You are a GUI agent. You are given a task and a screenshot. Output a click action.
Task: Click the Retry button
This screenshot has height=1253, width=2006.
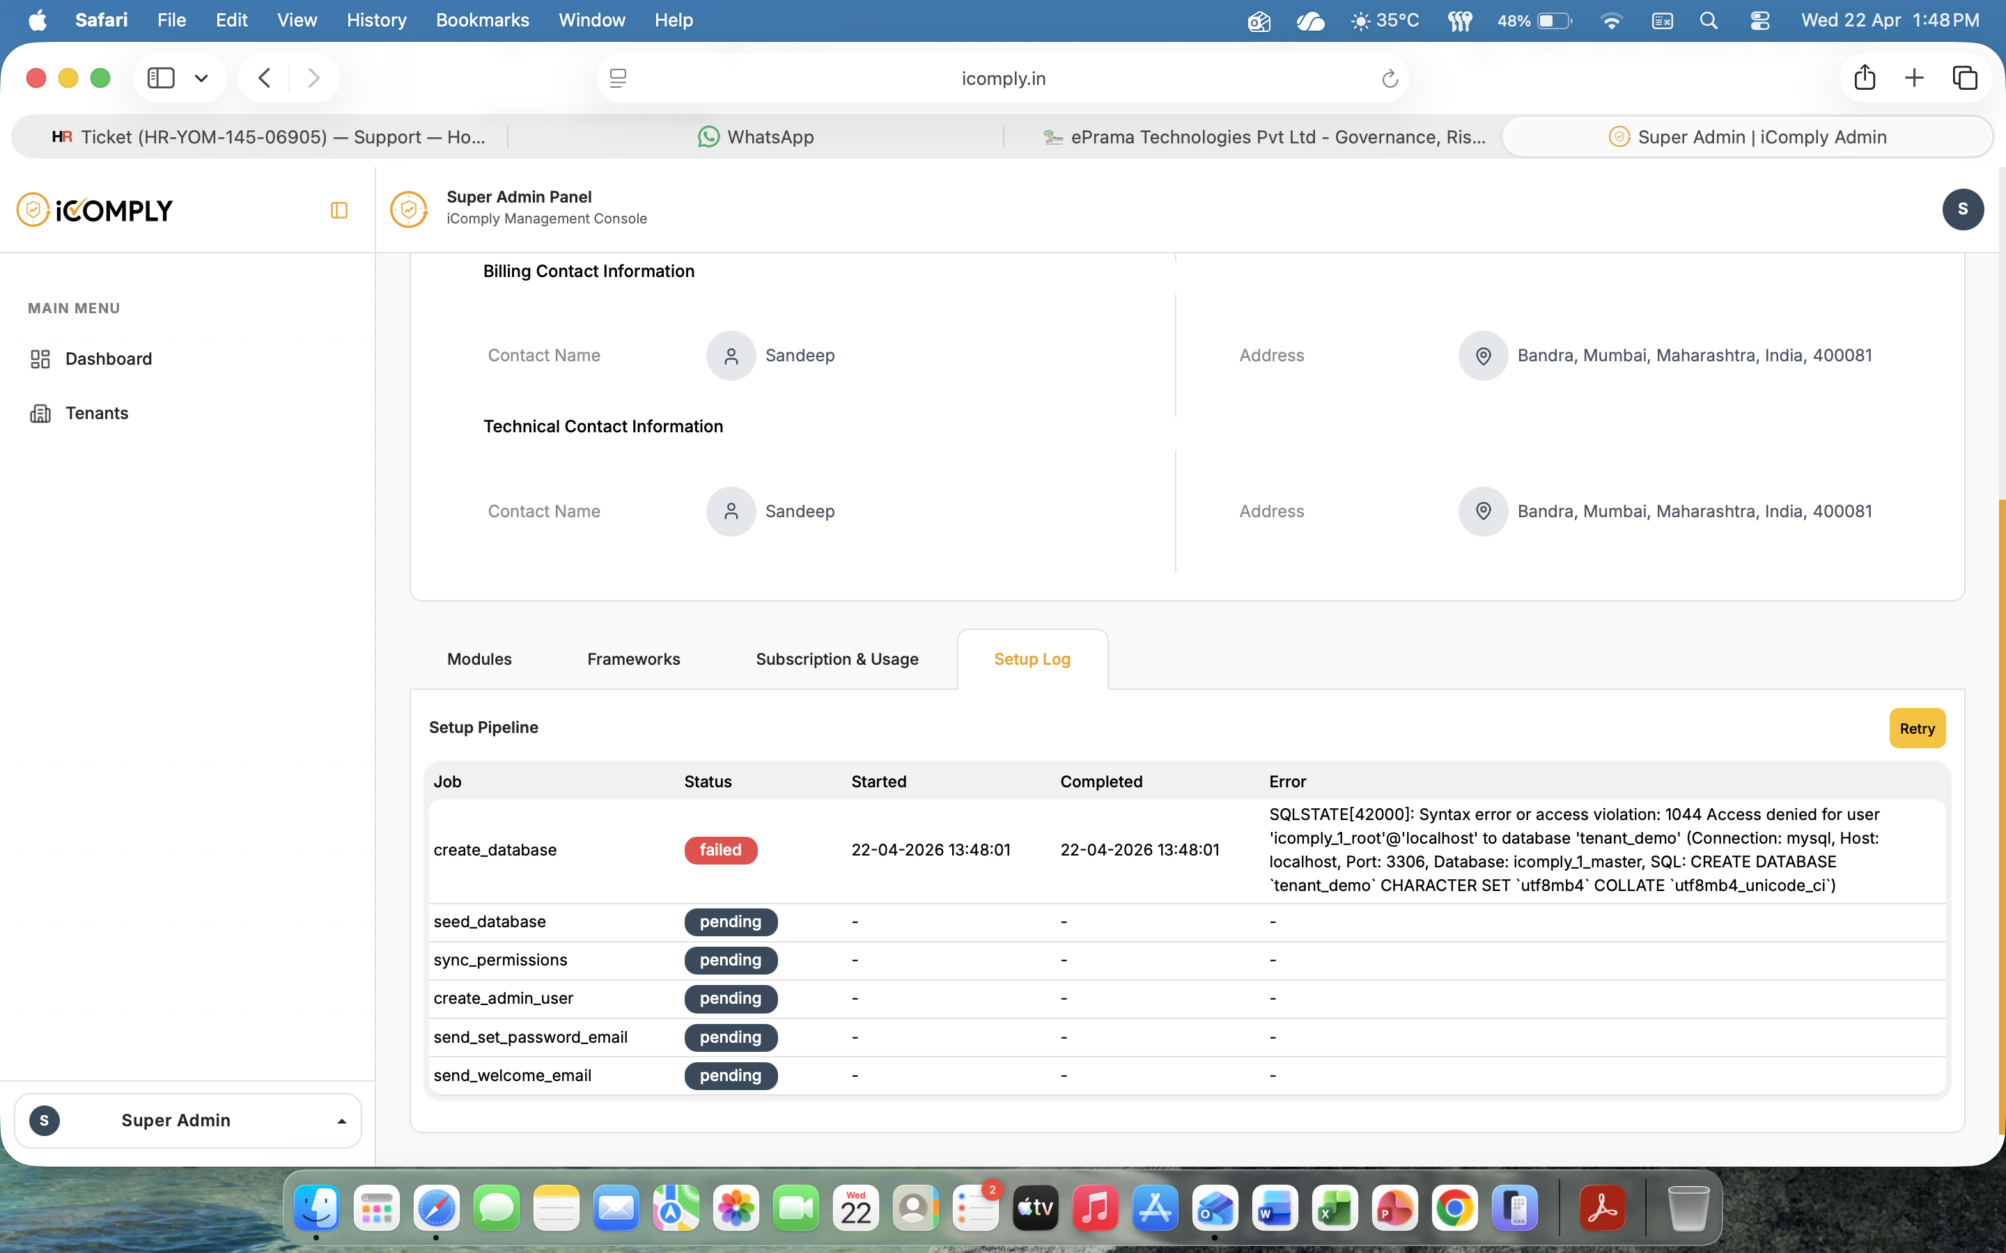[1916, 728]
